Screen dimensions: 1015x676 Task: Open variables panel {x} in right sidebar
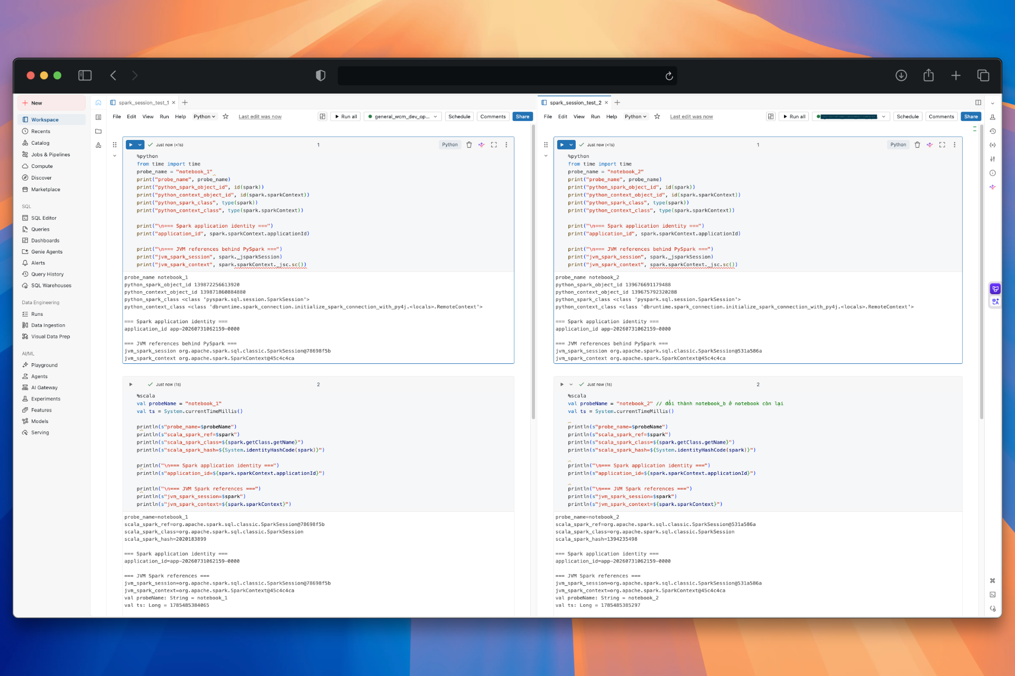[993, 145]
